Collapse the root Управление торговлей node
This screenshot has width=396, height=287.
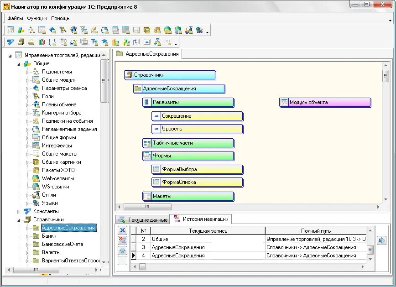coord(10,56)
